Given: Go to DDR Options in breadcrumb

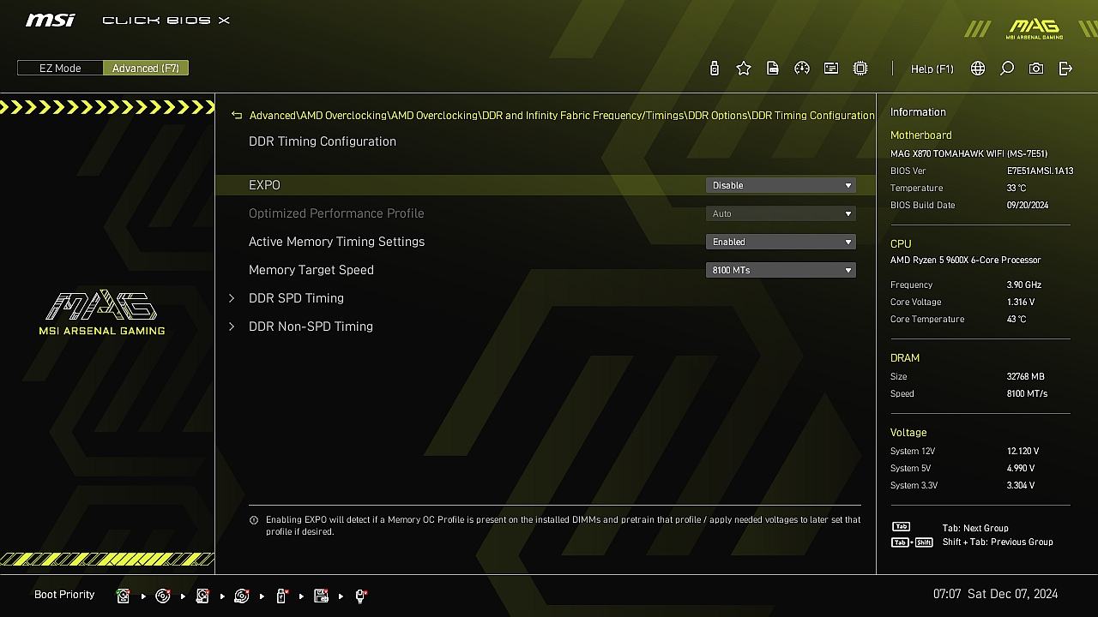Looking at the screenshot, I should coord(718,115).
